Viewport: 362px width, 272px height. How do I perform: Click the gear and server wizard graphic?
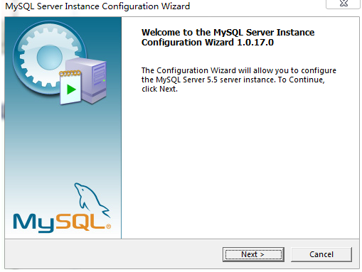pos(60,62)
